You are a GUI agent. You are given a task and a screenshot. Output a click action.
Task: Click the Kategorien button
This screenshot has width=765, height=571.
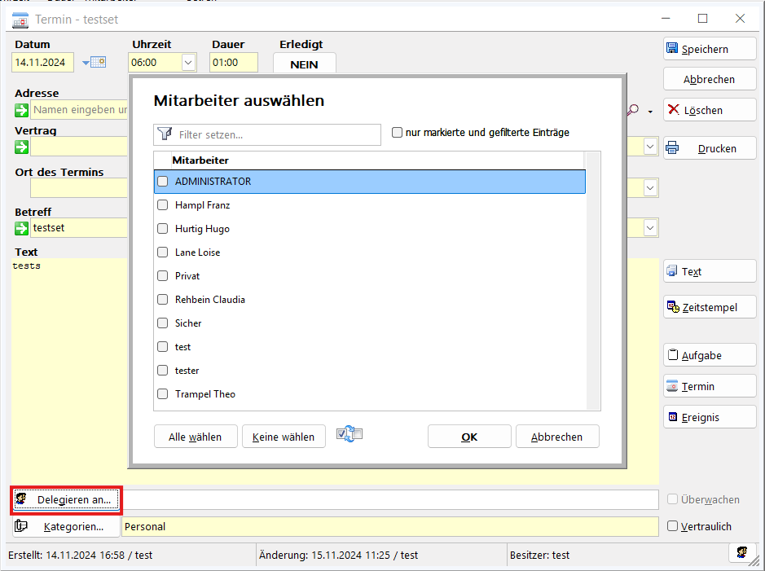coord(66,527)
